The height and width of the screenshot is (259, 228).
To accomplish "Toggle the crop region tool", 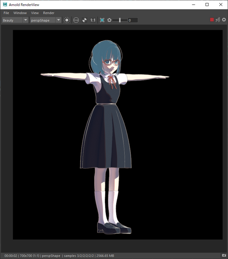I will (102, 20).
